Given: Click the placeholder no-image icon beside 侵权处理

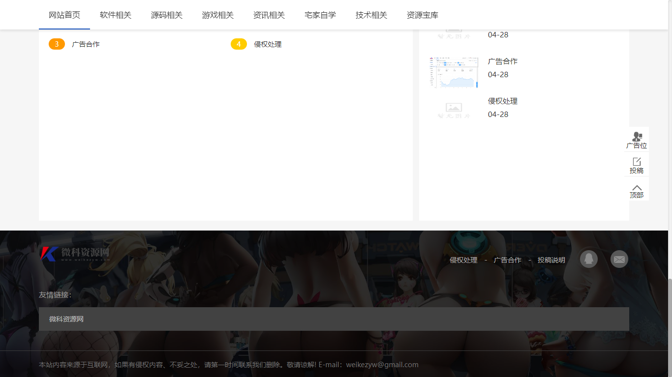Looking at the screenshot, I should (453, 109).
